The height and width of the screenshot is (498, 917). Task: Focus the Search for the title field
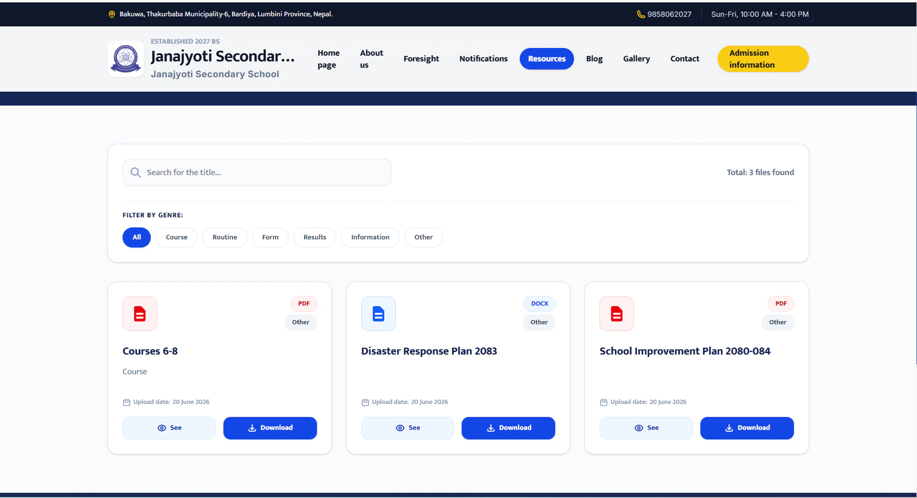click(257, 172)
